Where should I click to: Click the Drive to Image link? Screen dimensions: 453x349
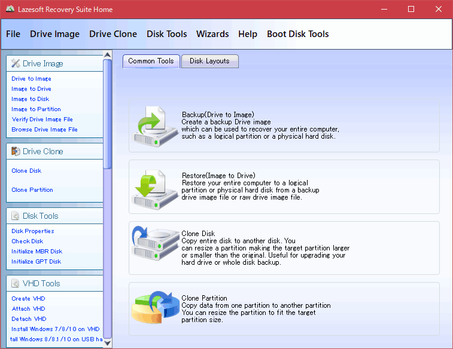(31, 79)
